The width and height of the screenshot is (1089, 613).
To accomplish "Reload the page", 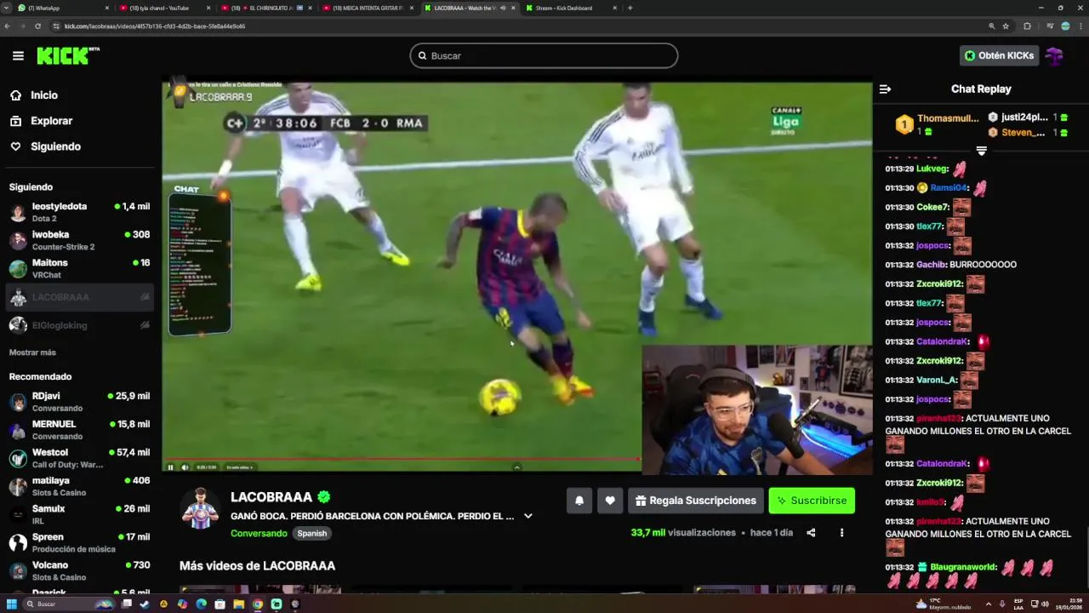I will [37, 26].
